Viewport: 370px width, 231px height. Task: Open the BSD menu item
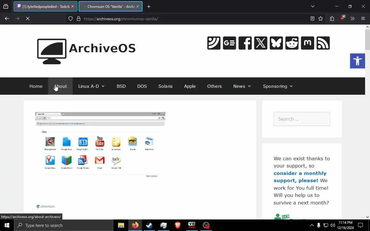[x=121, y=86]
